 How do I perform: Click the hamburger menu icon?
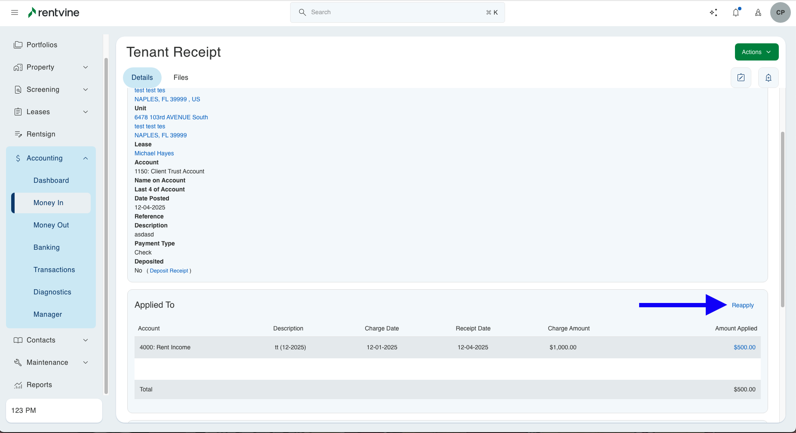coord(15,12)
